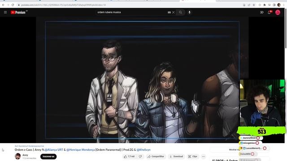The height and width of the screenshot is (161, 287).
Task: Open the @Henrique Mendonça channel link
Action: 81,150
